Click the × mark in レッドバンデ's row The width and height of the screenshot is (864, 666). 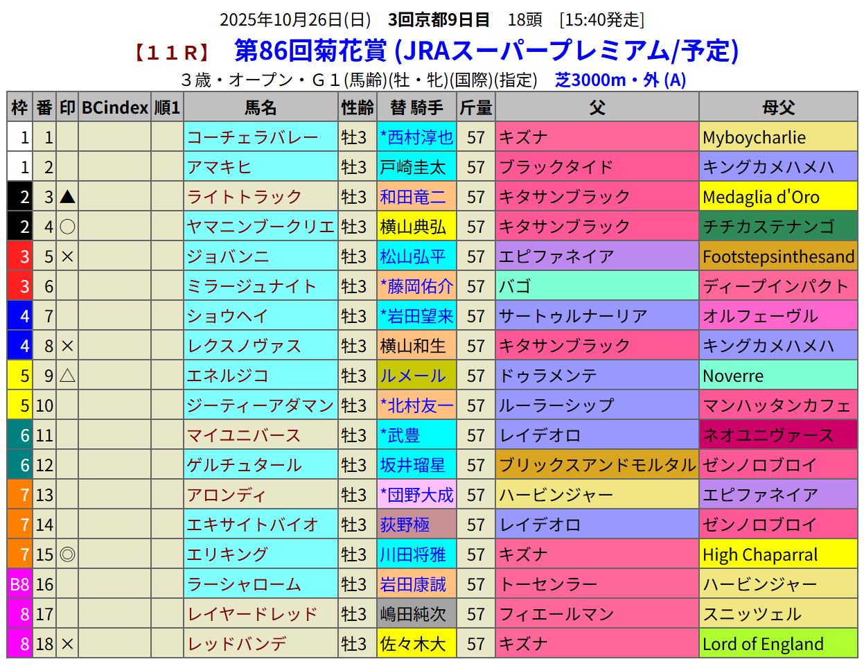click(x=67, y=644)
